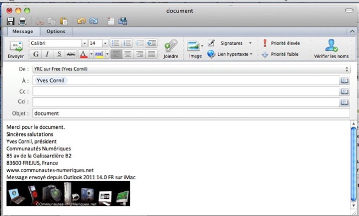Open the De account dropdown
The image size is (359, 216).
(191, 69)
